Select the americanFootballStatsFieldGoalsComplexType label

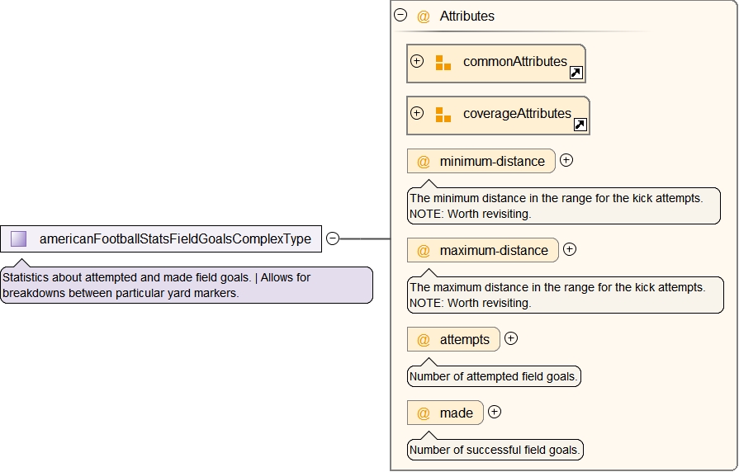coord(175,239)
